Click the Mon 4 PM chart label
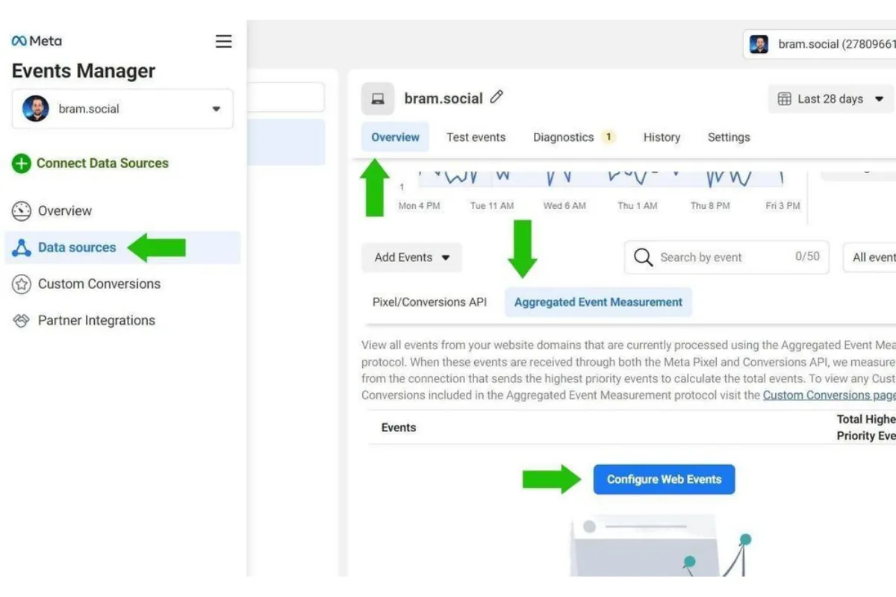Image resolution: width=896 pixels, height=597 pixels. tap(419, 206)
